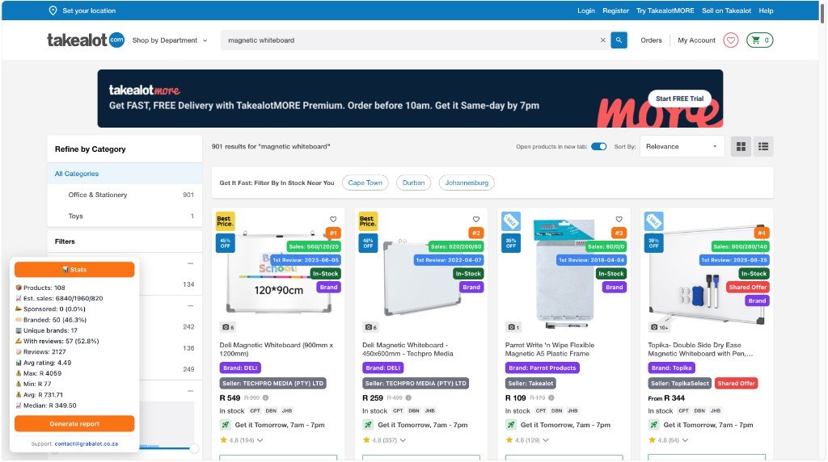Switch to list view layout

763,147
